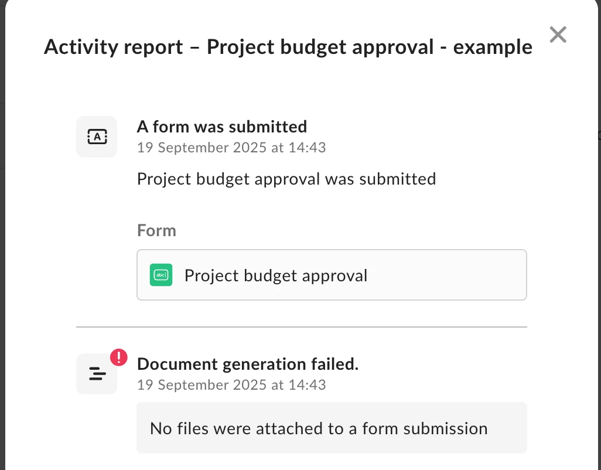Click the red error alert badge

tap(118, 357)
